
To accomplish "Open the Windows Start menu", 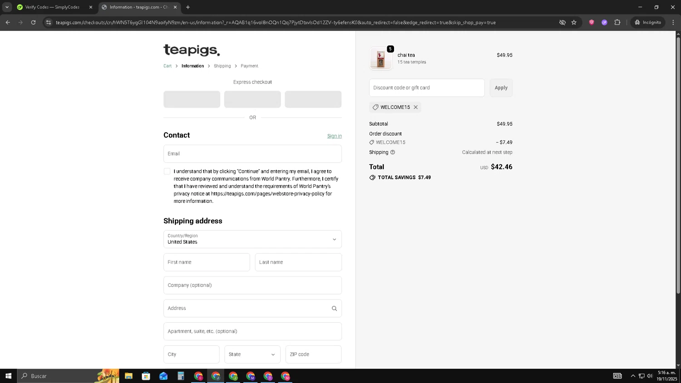I will (8, 376).
